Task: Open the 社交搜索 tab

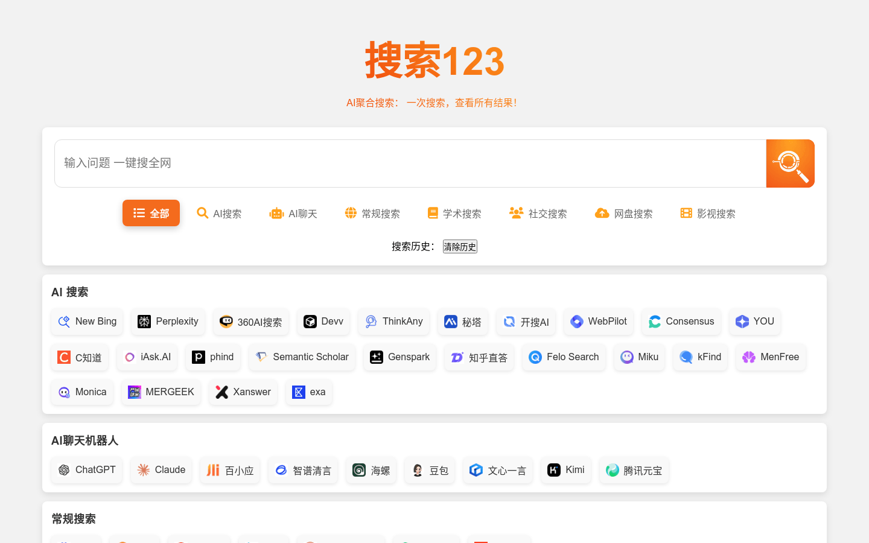Action: point(538,213)
